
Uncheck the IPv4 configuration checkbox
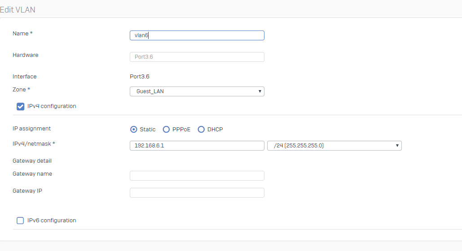point(20,106)
